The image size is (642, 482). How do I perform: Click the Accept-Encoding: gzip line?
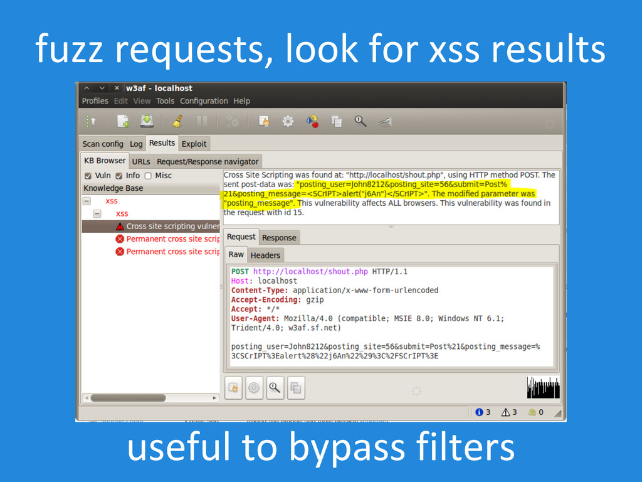pos(277,299)
